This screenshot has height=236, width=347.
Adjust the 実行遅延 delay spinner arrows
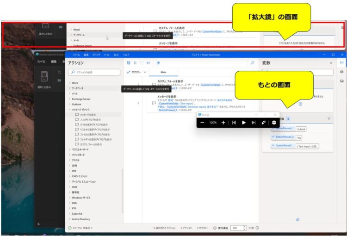(x=244, y=228)
